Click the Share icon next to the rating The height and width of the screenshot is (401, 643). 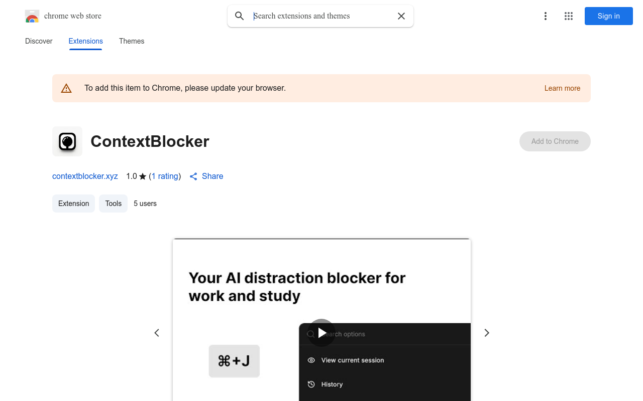pos(193,176)
